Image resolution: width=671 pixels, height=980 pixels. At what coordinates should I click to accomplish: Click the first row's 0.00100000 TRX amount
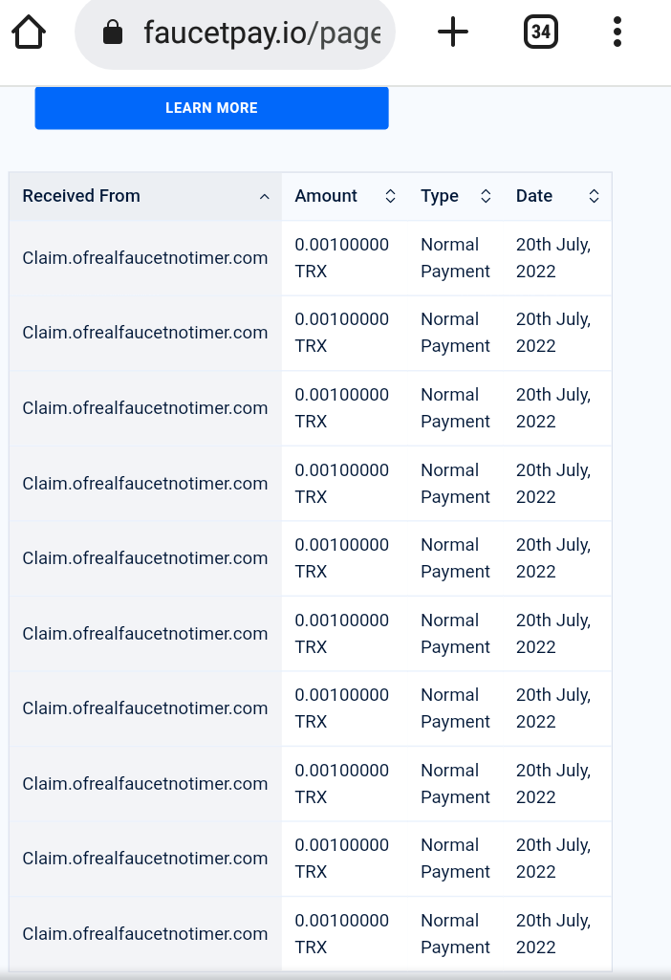coord(342,258)
